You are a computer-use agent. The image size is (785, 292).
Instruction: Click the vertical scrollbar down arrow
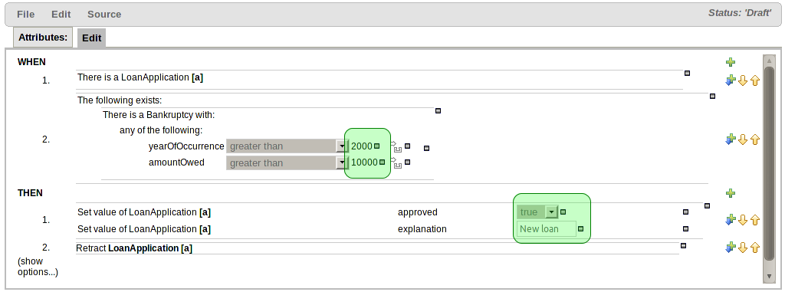[x=770, y=277]
